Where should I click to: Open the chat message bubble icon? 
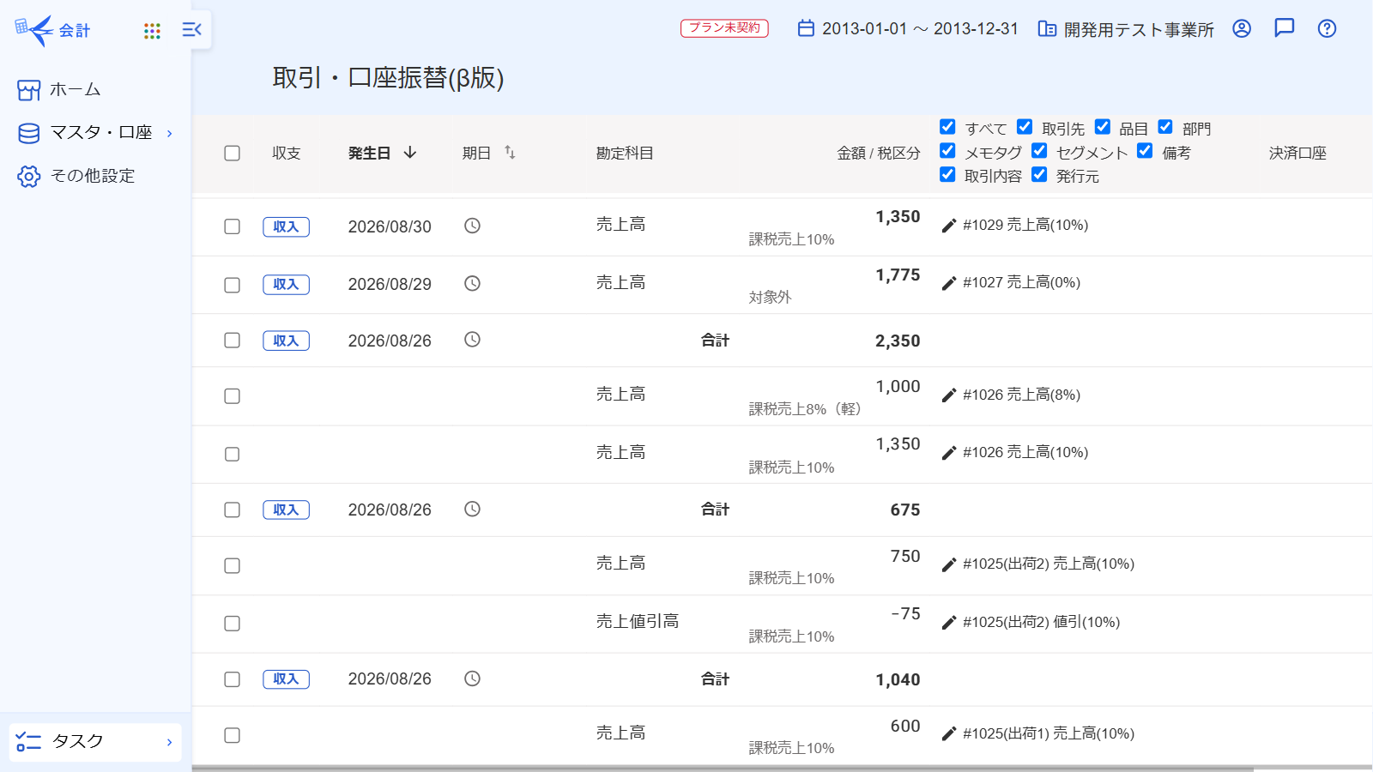click(1285, 28)
